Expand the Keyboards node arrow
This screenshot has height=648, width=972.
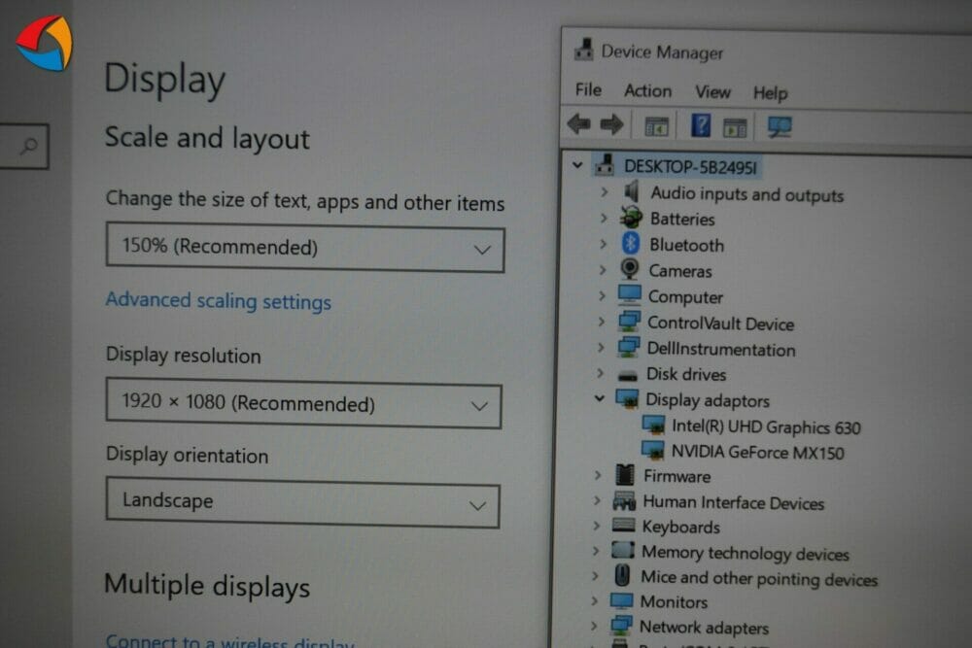coord(597,526)
